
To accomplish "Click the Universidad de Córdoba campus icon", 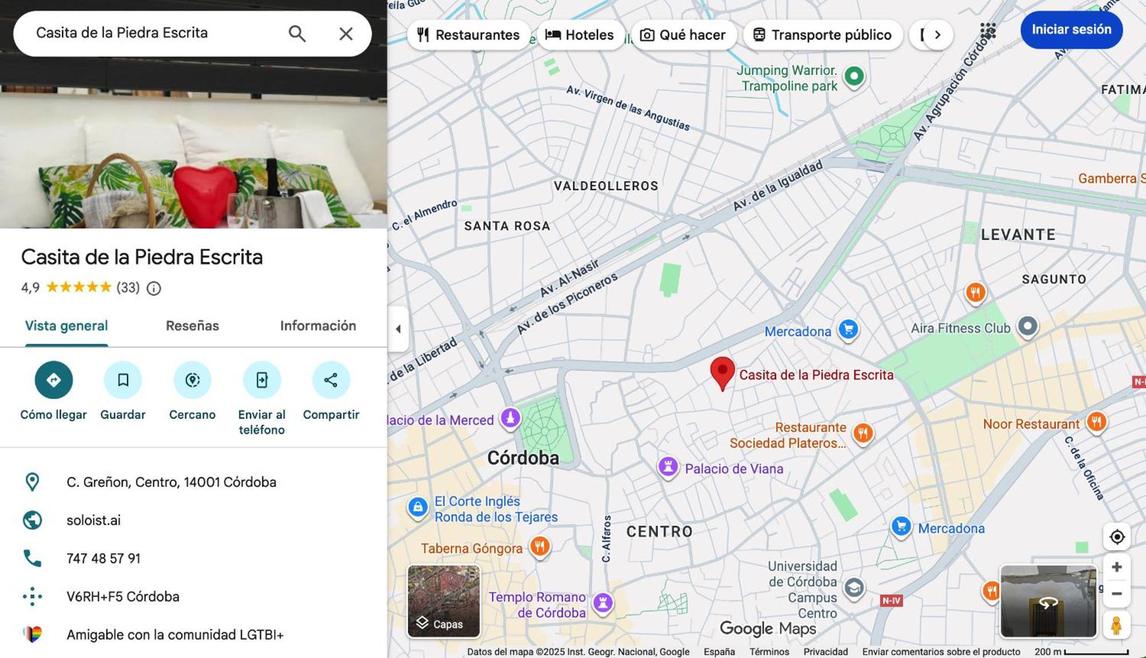I will pyautogui.click(x=854, y=589).
